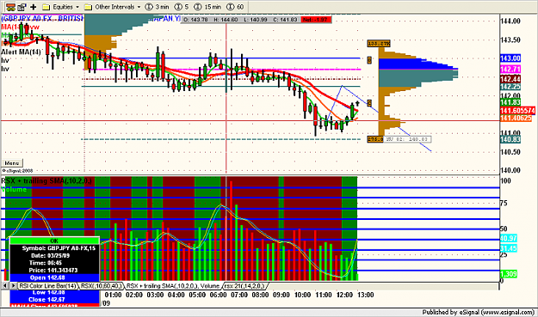Viewport: 538px width, 317px height.
Task: Switch to the 3 min interval
Action: coord(158,7)
